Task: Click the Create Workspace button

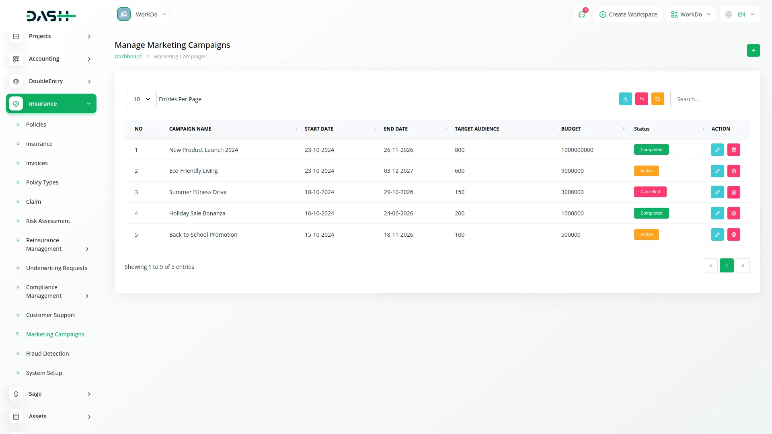Action: (x=628, y=14)
